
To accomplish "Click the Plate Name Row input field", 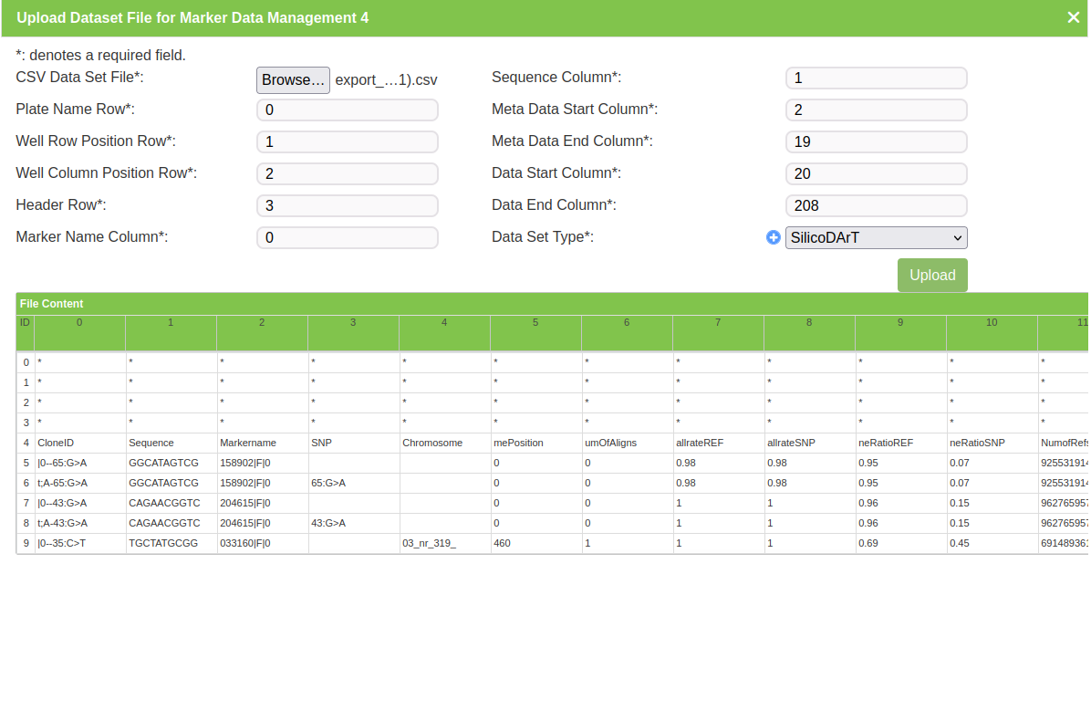I will (x=348, y=110).
